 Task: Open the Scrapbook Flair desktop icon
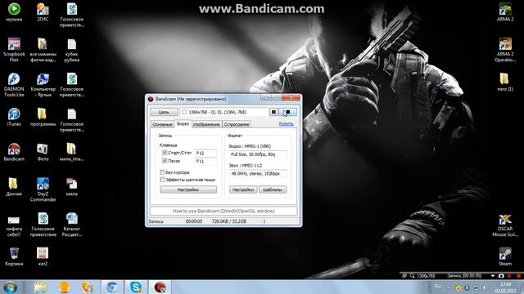pos(14,50)
